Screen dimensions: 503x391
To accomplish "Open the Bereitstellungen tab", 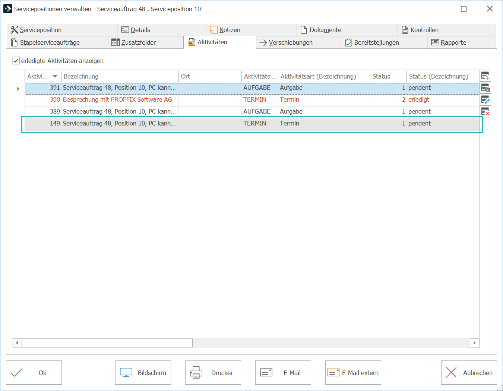I will [384, 42].
